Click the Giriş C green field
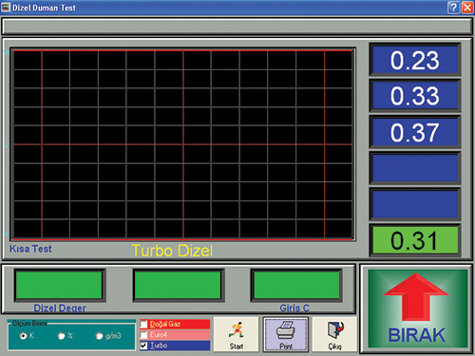 pos(295,285)
